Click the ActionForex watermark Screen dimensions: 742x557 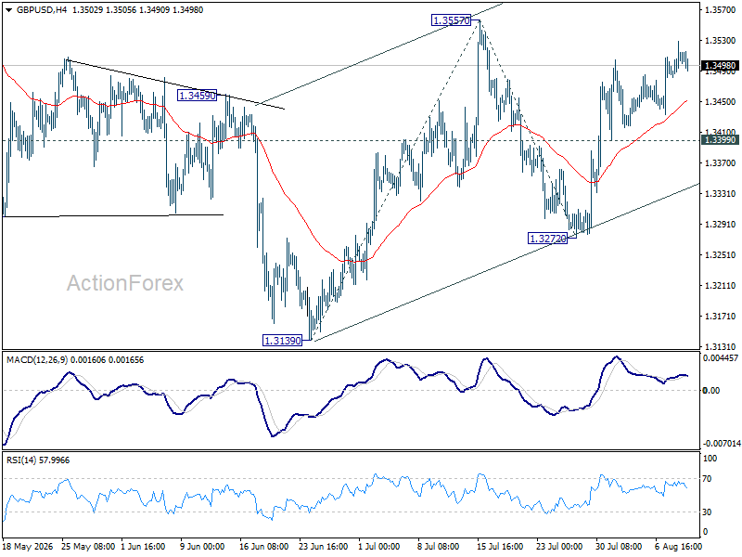(x=125, y=283)
